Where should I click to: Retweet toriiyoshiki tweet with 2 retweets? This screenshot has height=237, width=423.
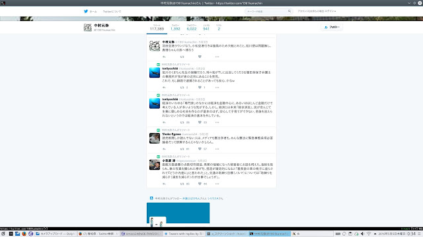[182, 88]
